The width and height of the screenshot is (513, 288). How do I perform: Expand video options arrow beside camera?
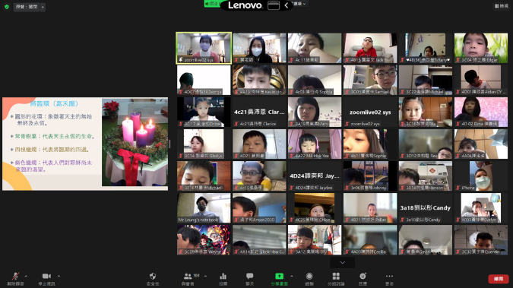[x=59, y=276]
